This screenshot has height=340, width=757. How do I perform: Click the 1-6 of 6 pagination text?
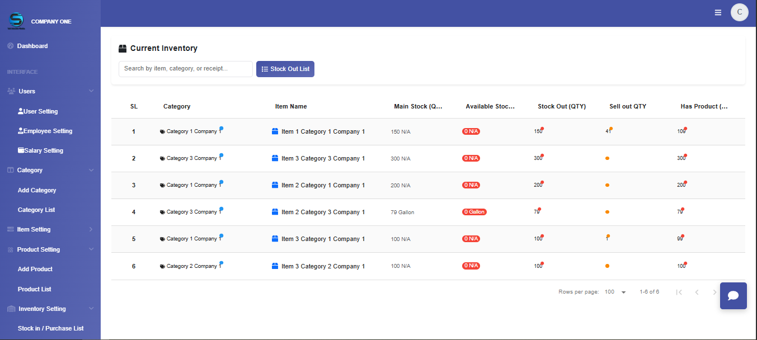[x=649, y=292]
